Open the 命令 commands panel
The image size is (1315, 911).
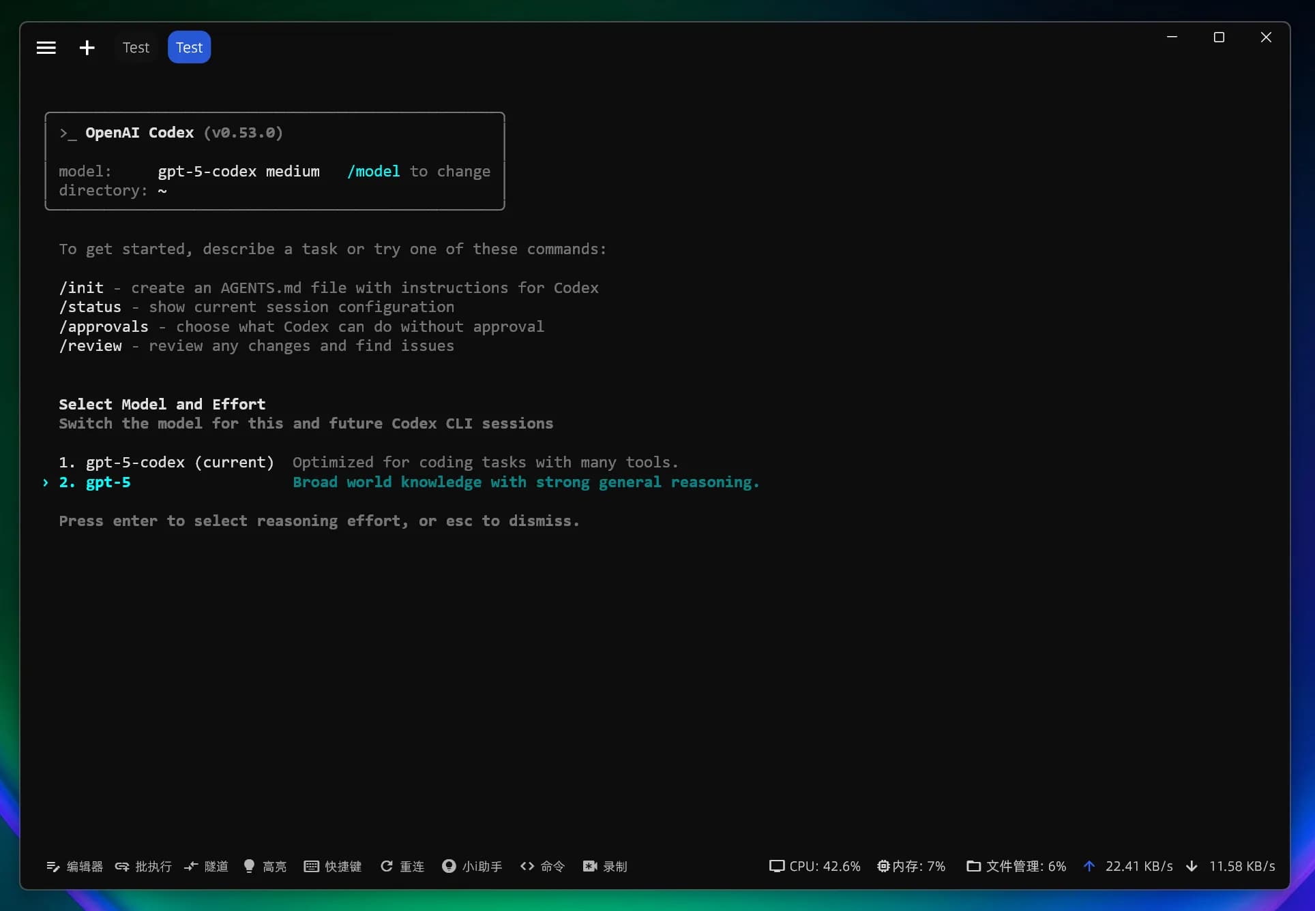[x=542, y=866]
